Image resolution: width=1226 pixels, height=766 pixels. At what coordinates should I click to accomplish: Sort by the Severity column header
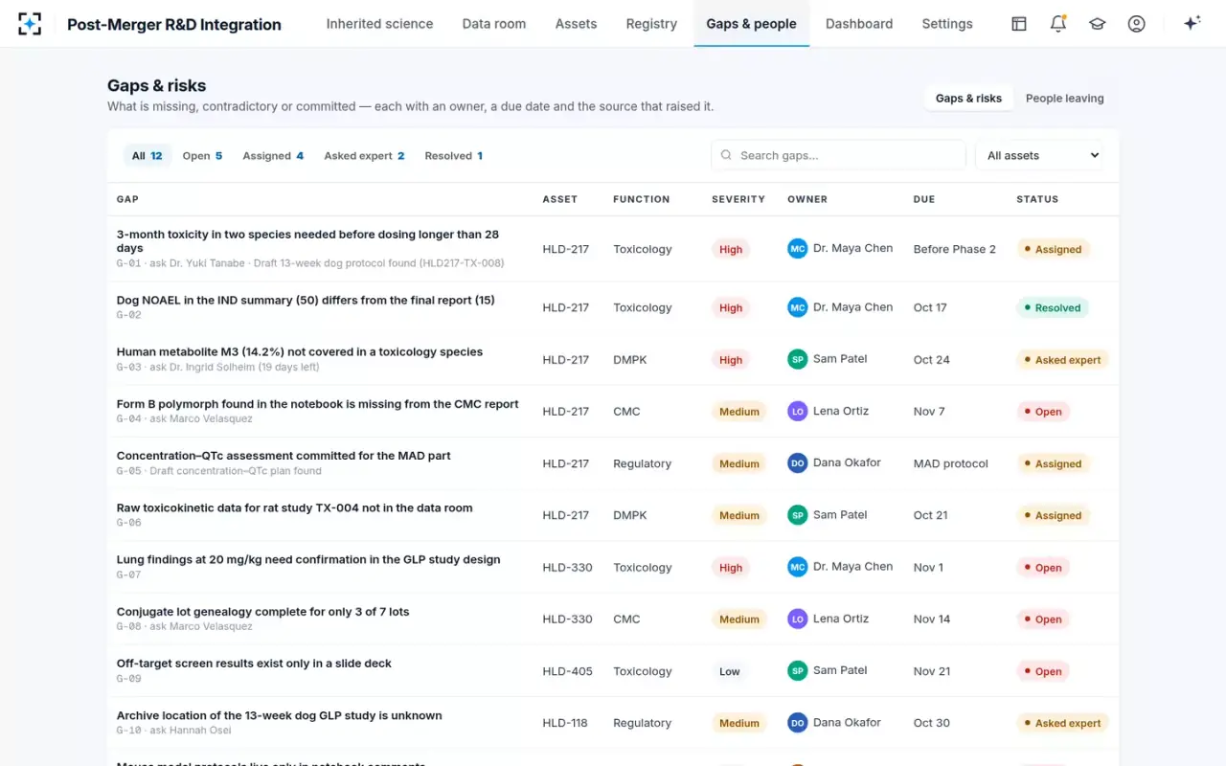(738, 199)
